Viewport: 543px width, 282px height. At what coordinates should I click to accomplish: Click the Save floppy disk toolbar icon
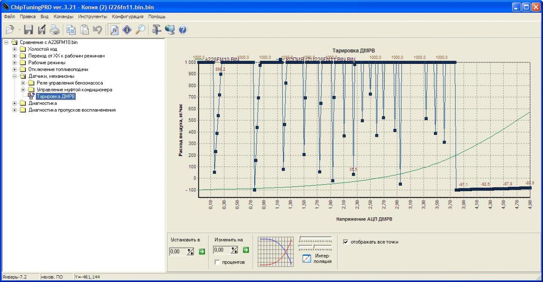coord(29,30)
